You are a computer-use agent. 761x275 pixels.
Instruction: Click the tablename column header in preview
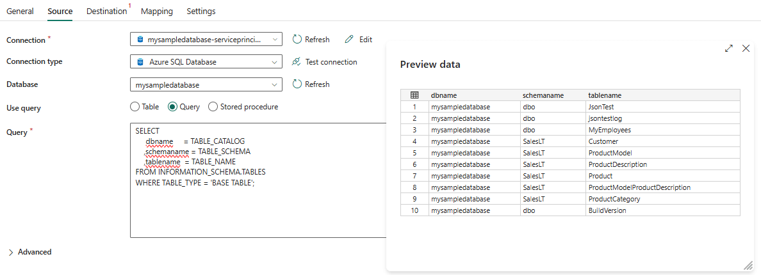pos(604,95)
